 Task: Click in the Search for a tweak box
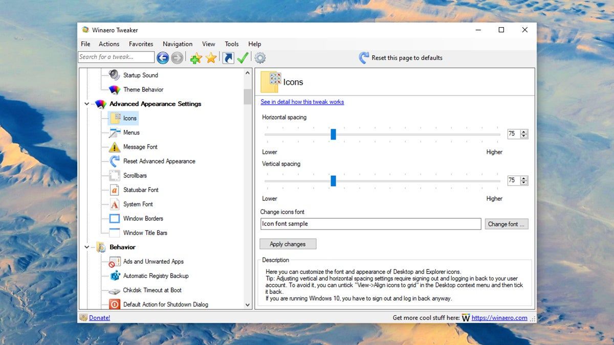click(116, 57)
